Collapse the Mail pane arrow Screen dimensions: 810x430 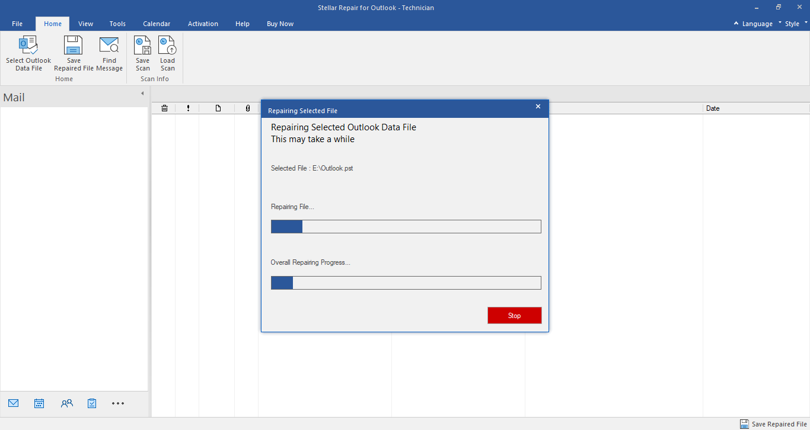click(142, 94)
